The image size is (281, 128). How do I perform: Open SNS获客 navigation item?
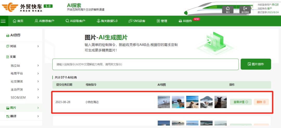pyautogui.click(x=137, y=21)
